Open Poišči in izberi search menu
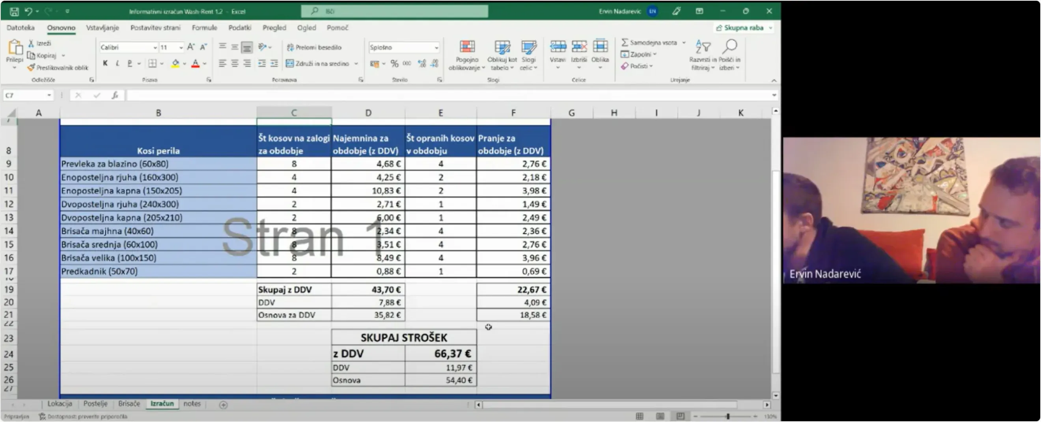 click(x=729, y=55)
